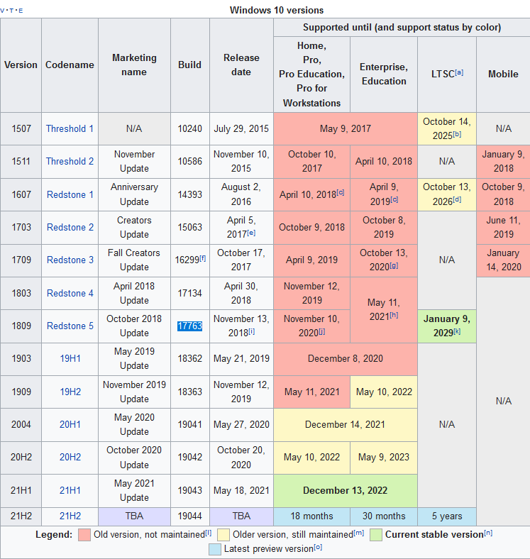Open the T (talk) template link

(11, 11)
